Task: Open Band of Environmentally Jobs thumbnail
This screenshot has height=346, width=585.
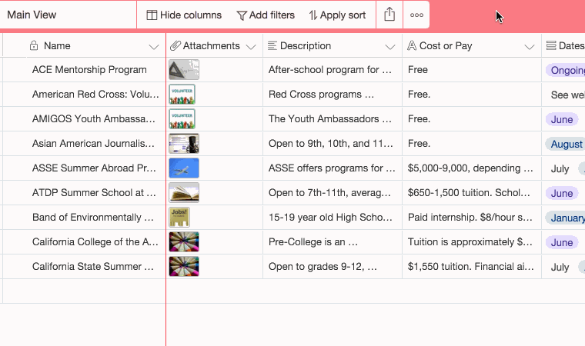Action: pos(179,218)
